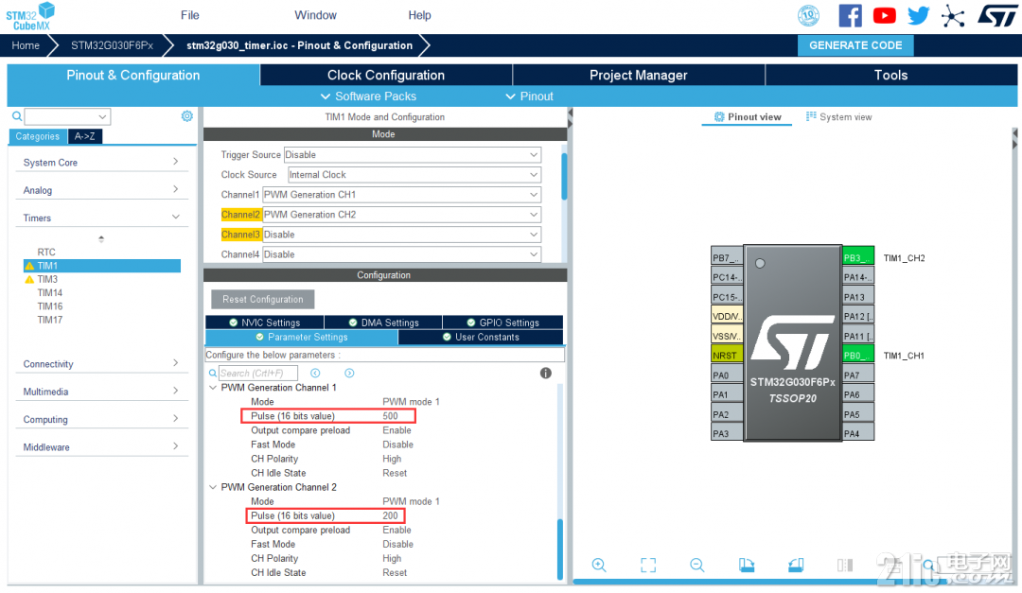Switch to the Project Manager tab

click(x=638, y=75)
